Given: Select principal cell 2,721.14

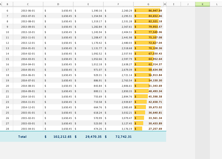Looking at the screenshot, I should [118, 75].
